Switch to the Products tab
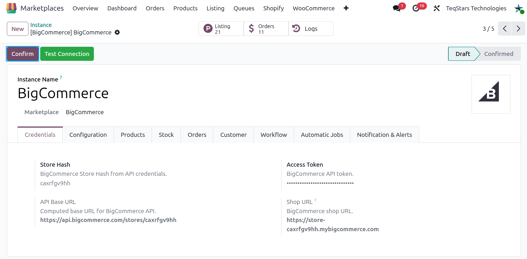The height and width of the screenshot is (259, 527). [133, 135]
